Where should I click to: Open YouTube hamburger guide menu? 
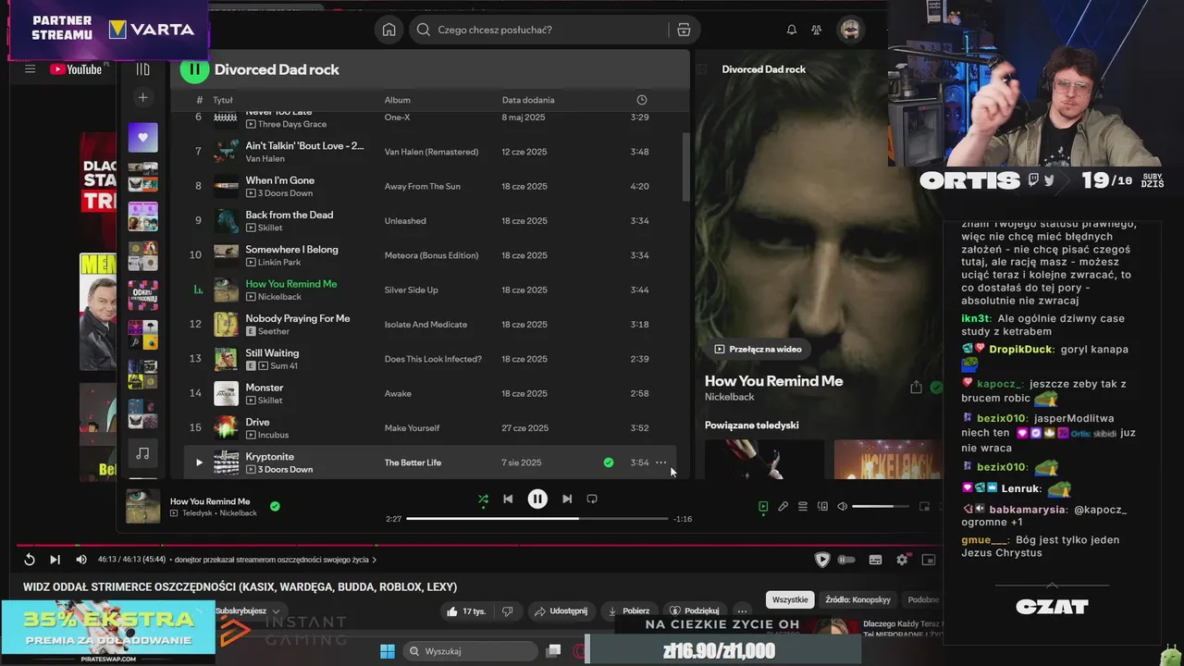coord(30,69)
